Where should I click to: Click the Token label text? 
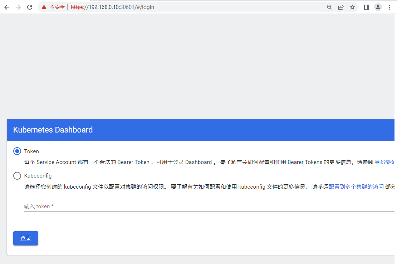pos(31,151)
